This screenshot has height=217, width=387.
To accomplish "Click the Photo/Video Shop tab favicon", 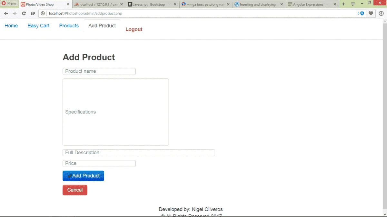I will (23, 5).
